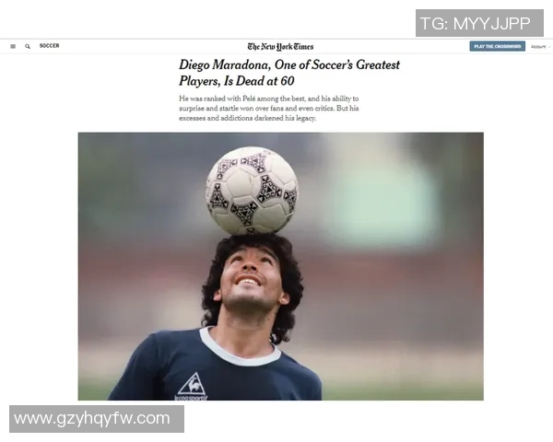Click the word Pelé in the summary
This screenshot has width=553, height=442.
coord(249,99)
